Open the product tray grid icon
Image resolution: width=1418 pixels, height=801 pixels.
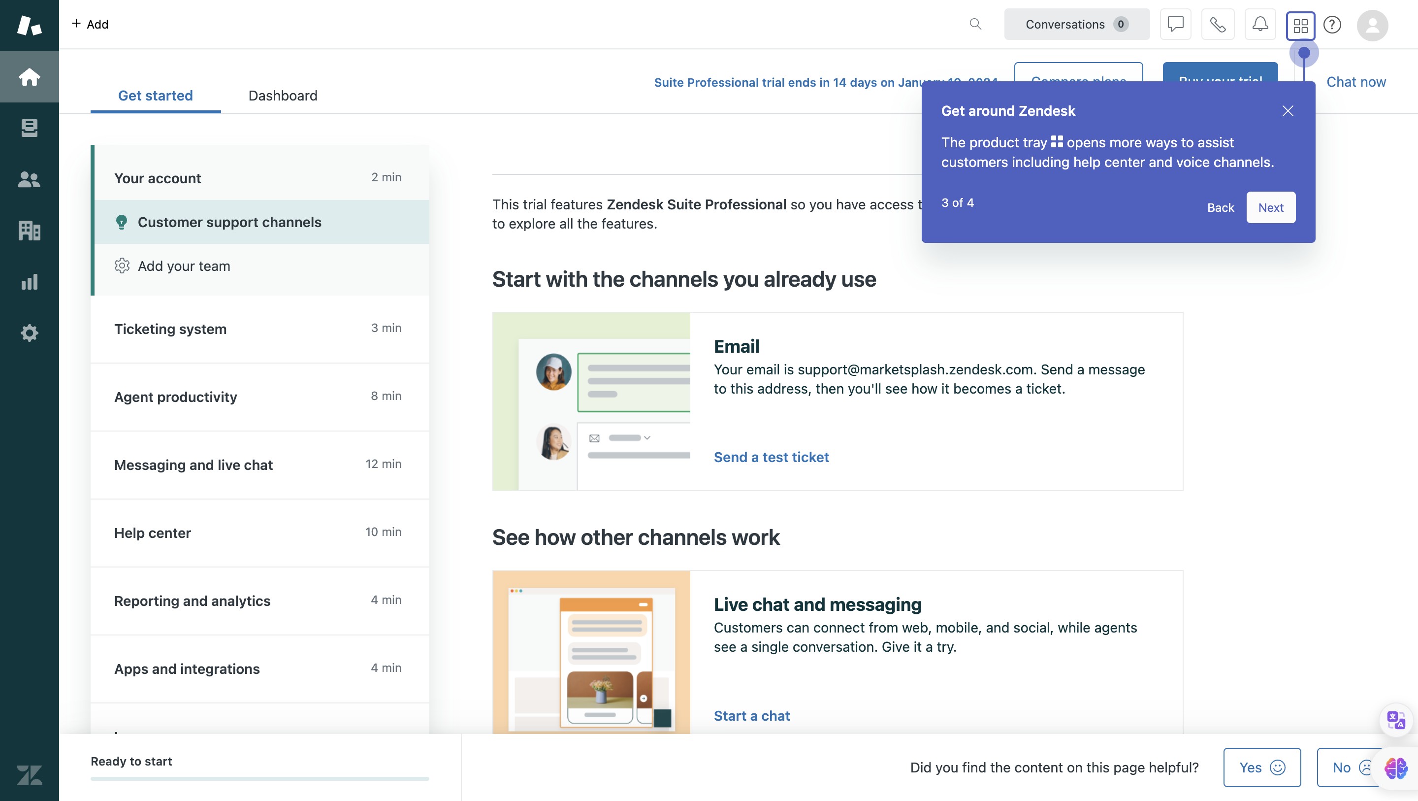tap(1300, 25)
